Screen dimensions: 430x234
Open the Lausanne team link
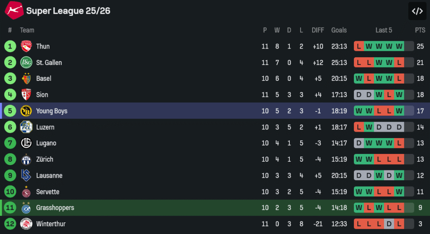pyautogui.click(x=49, y=175)
